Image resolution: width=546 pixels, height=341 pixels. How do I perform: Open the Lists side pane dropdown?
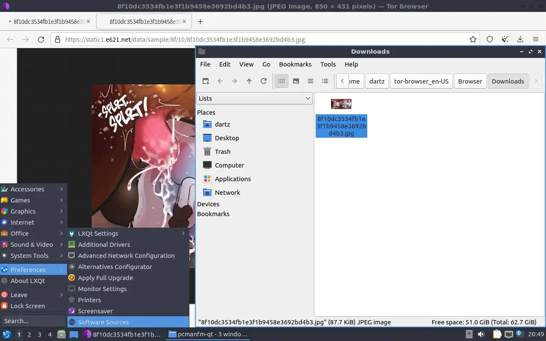tap(254, 98)
